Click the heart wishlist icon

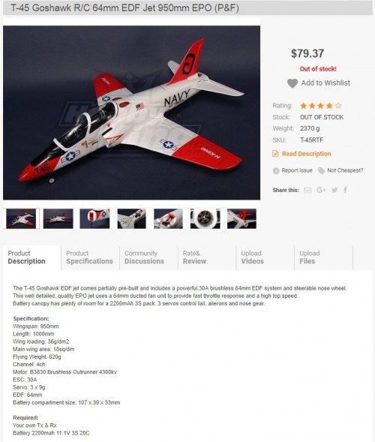[292, 83]
